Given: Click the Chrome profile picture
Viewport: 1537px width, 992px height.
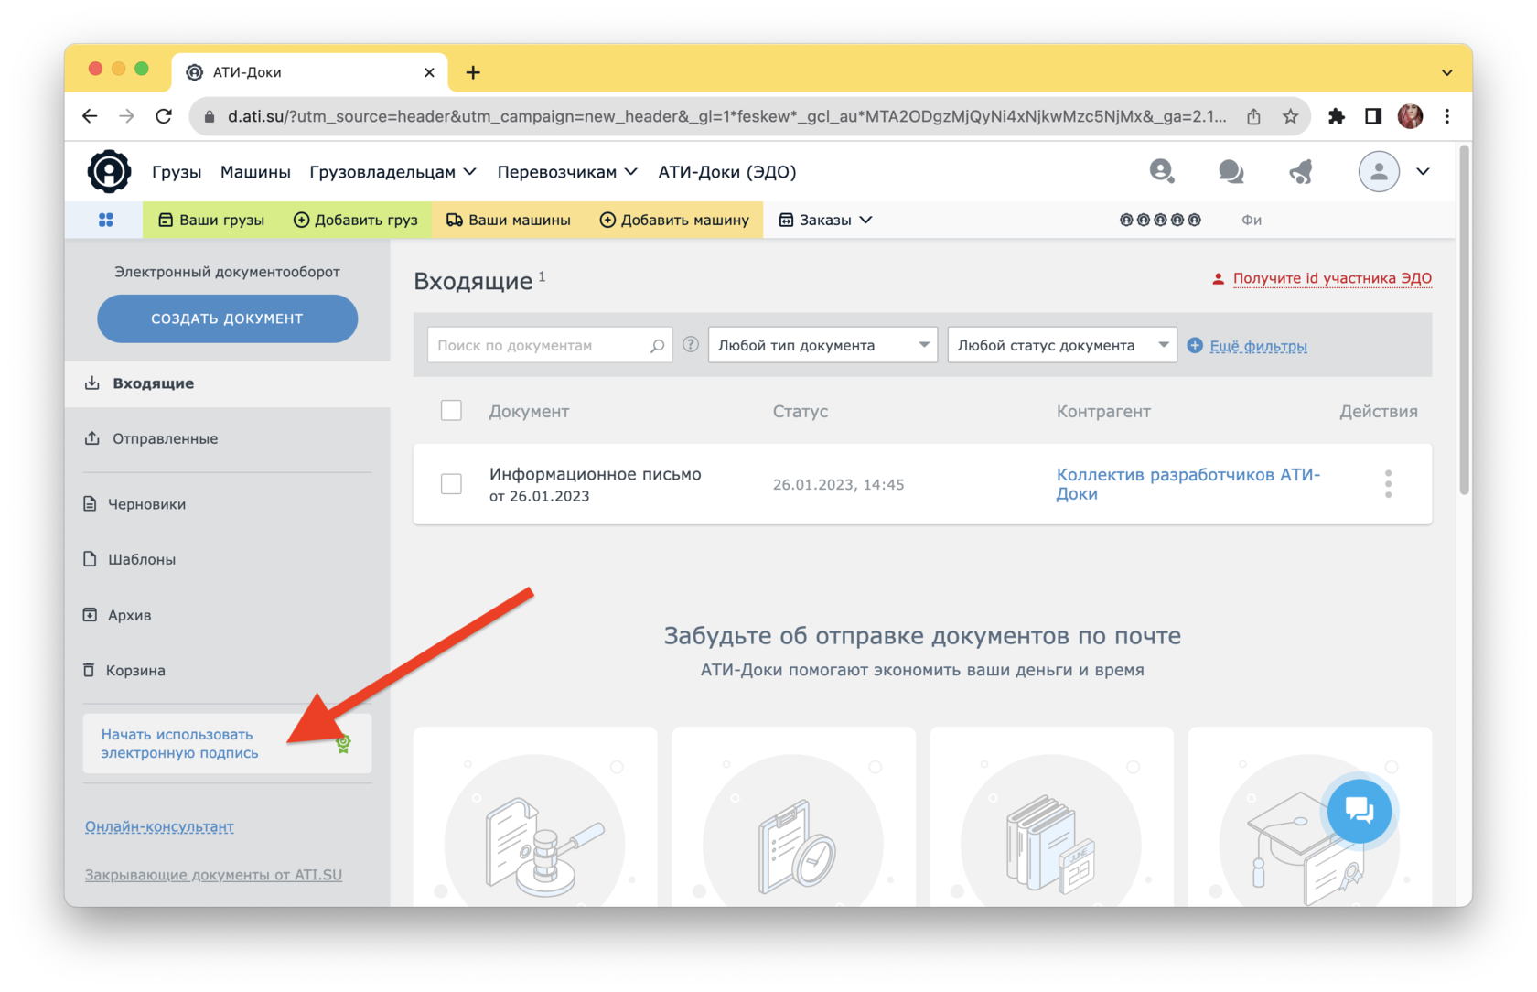Looking at the screenshot, I should click(x=1410, y=116).
